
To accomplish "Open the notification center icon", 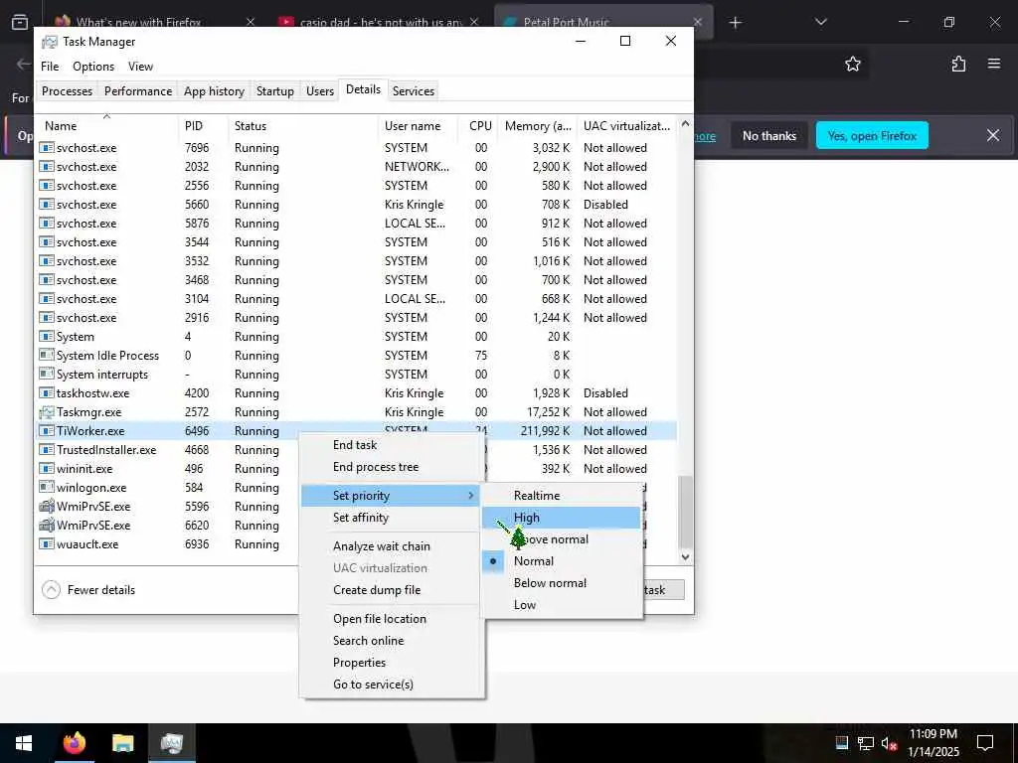I will pyautogui.click(x=985, y=742).
